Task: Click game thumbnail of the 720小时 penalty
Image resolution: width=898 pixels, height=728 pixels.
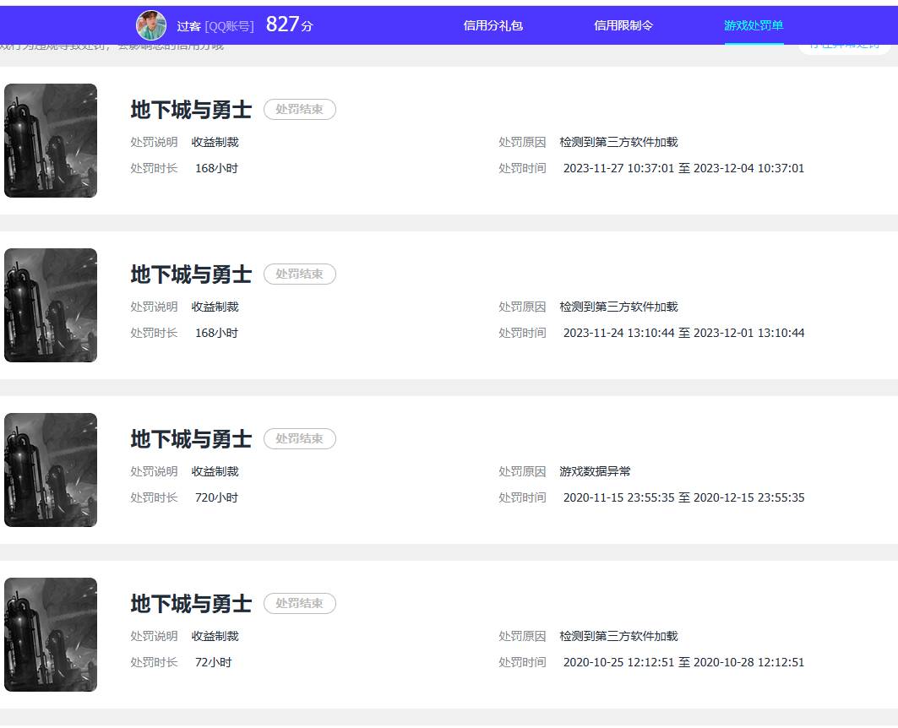Action: pos(51,470)
